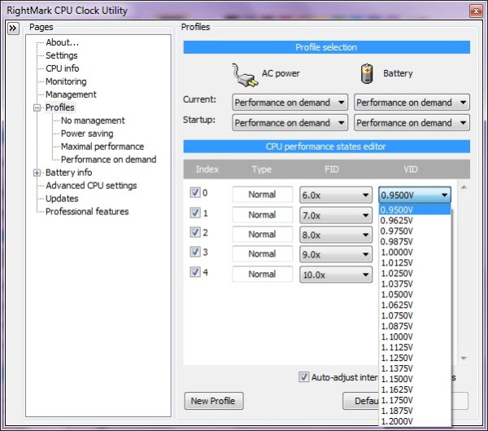
Task: Open the 7.0x FID dropdown
Action: tap(336, 215)
